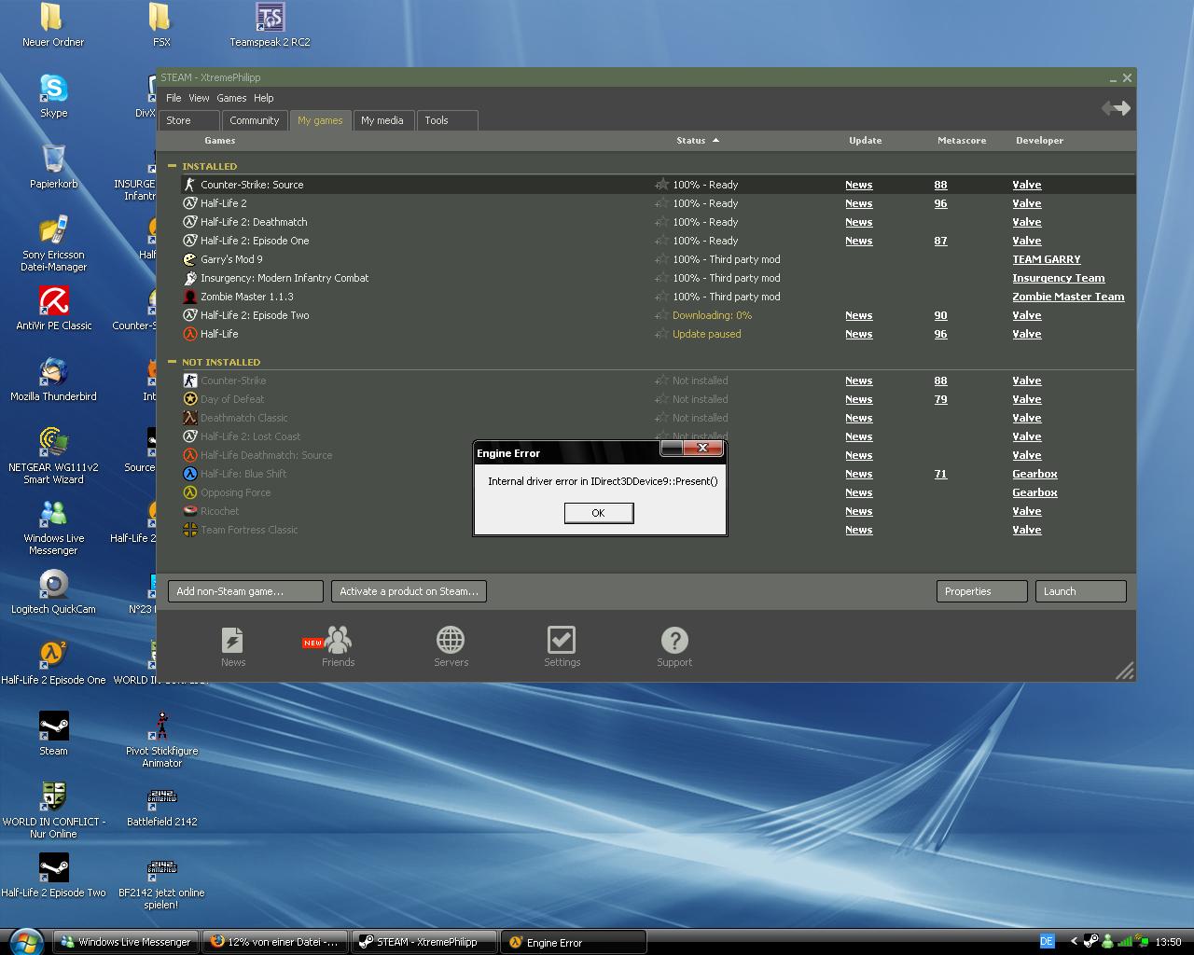Toggle favorite star for Garry's Mod 9
Viewport: 1194px width, 955px height.
[661, 259]
